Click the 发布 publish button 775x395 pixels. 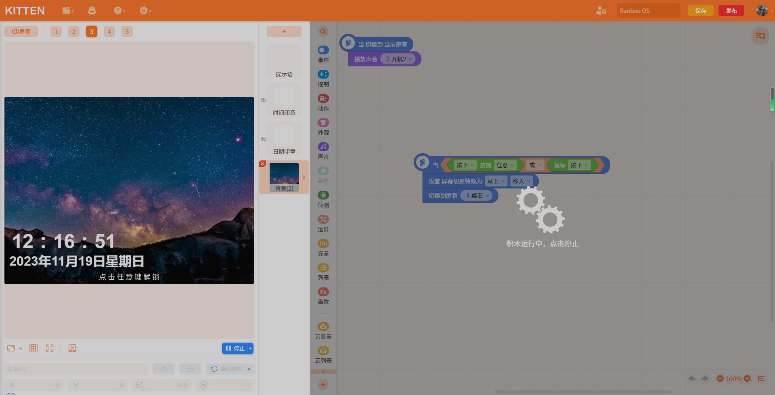(x=731, y=11)
